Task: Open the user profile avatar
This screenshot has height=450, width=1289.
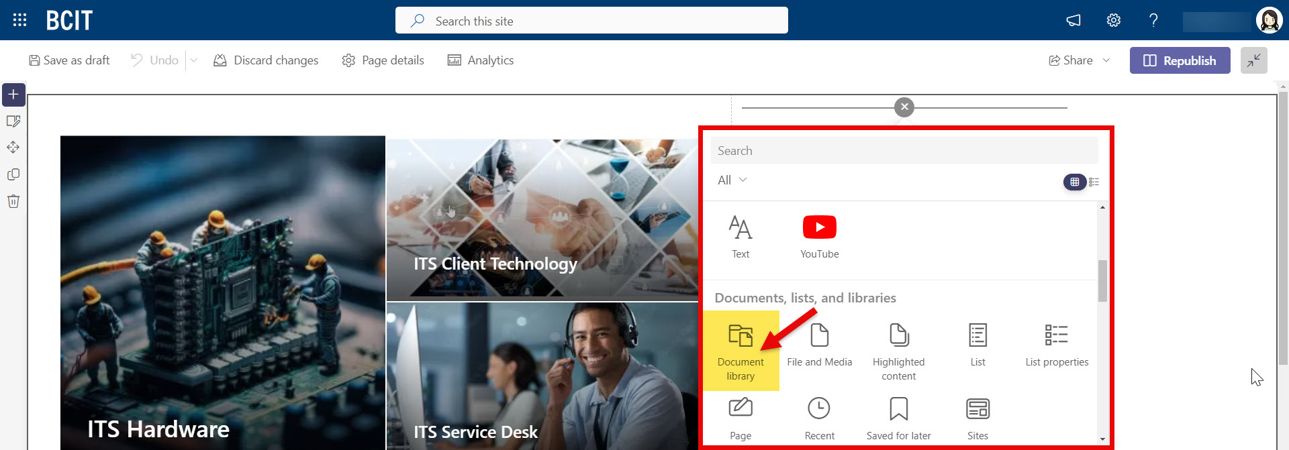Action: click(x=1269, y=20)
